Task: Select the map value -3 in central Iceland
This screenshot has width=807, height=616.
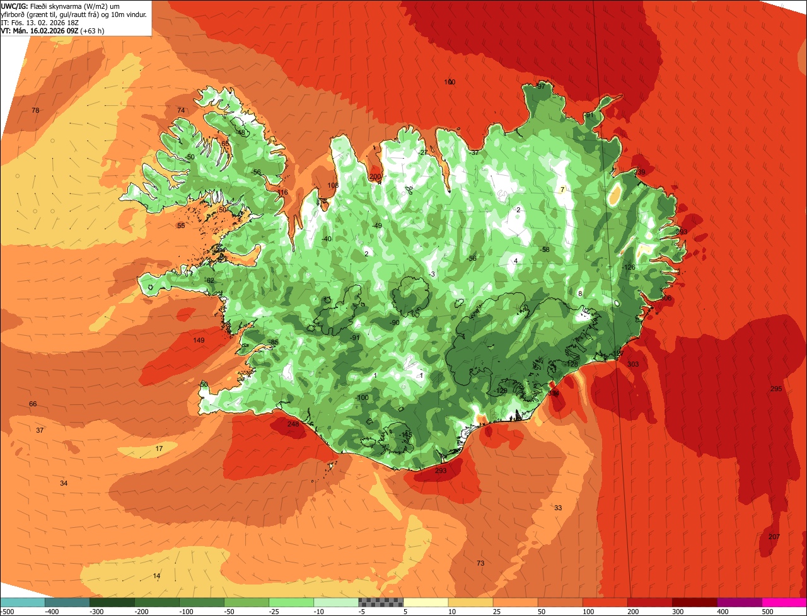Action: click(431, 275)
